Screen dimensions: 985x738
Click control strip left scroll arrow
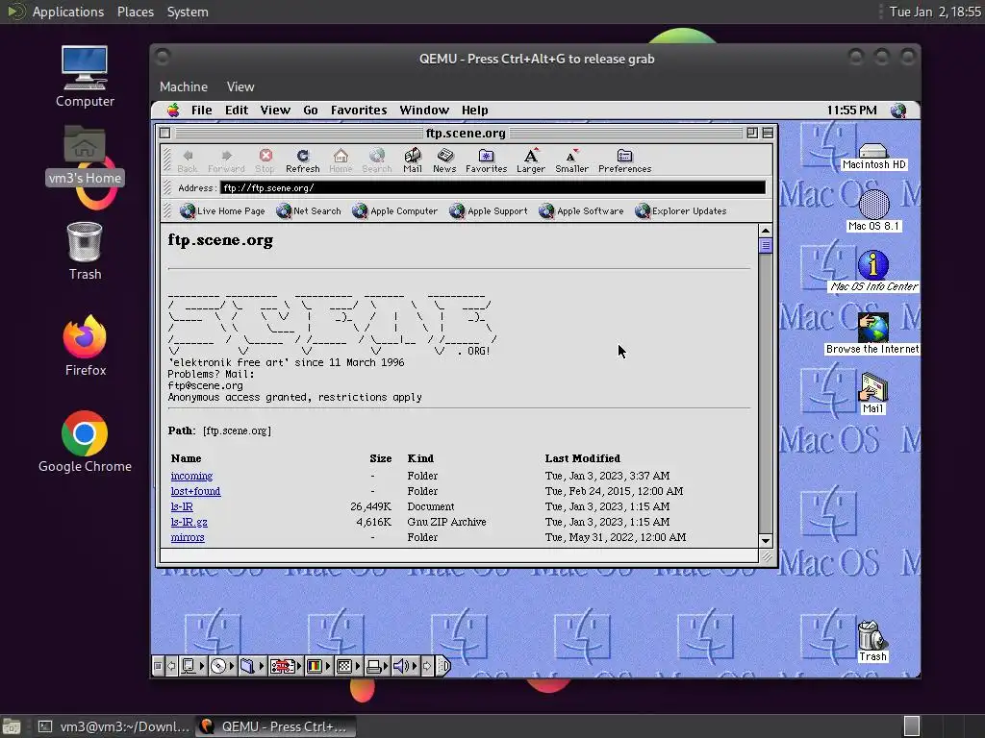[171, 666]
